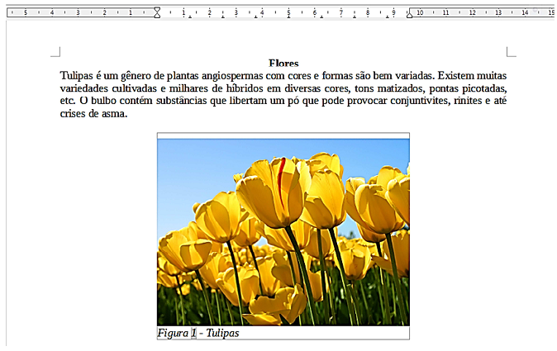This screenshot has width=557, height=351.
Task: Click on the 'Flores' title heading
Action: (x=283, y=64)
